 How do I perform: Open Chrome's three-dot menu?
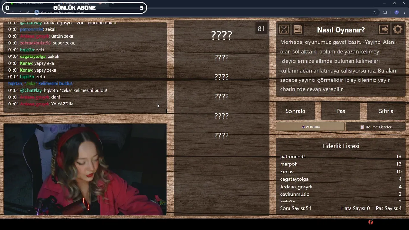click(404, 12)
